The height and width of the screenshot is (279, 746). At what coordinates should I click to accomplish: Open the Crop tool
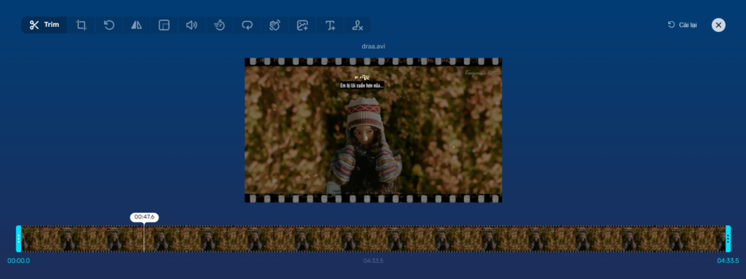pos(82,25)
